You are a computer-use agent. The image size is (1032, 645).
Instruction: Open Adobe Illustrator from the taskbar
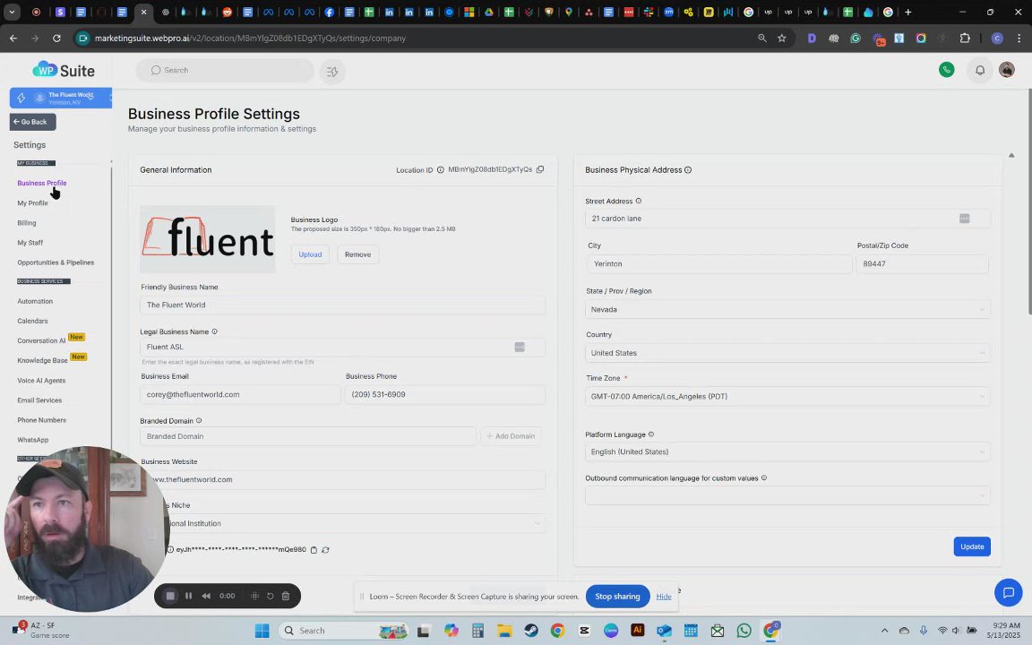click(x=637, y=631)
